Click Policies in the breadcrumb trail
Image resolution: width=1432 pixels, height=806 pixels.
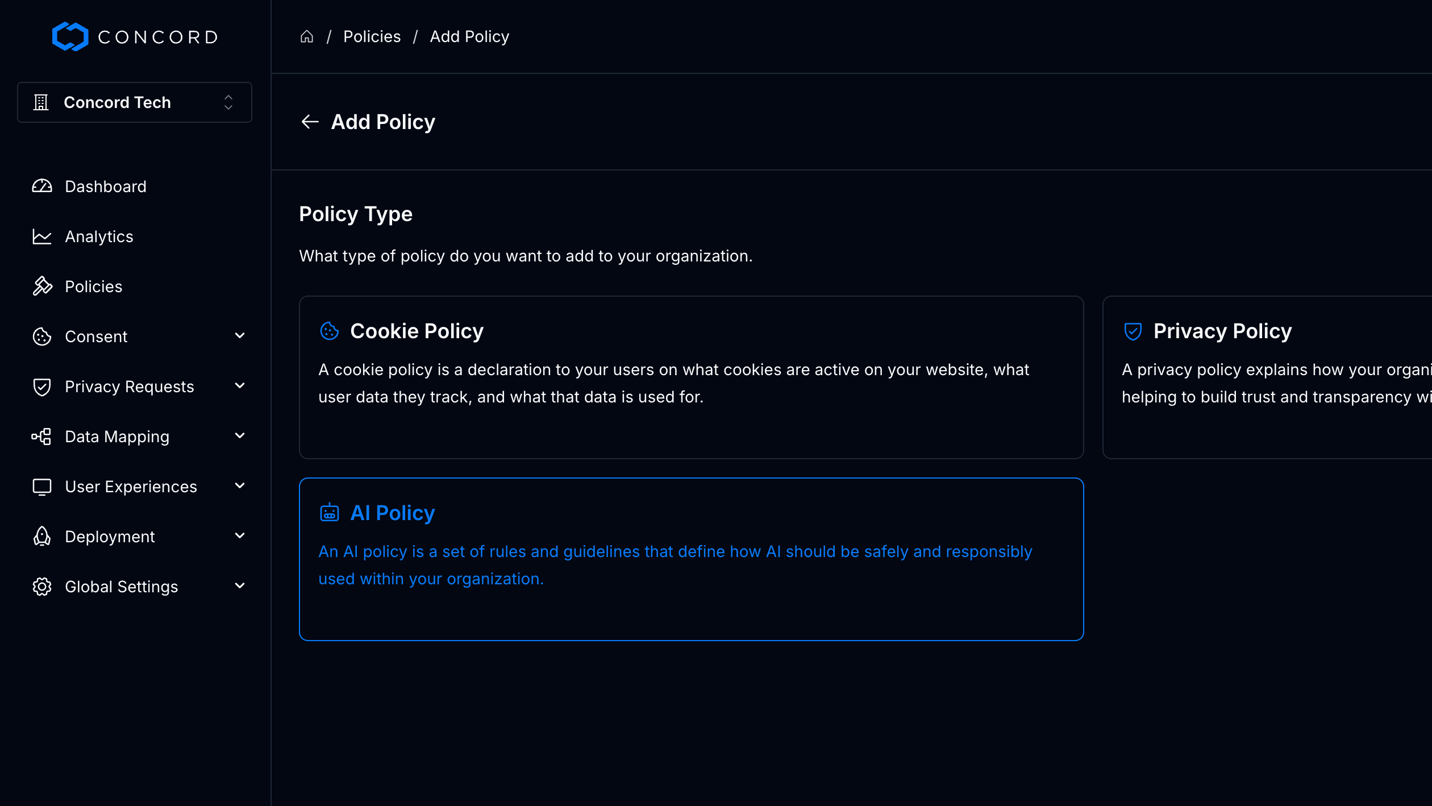tap(372, 36)
